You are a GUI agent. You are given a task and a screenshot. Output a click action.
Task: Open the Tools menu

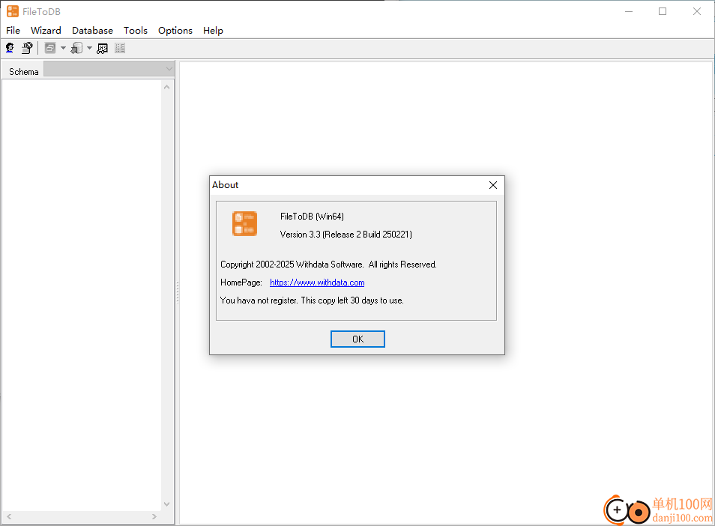136,31
